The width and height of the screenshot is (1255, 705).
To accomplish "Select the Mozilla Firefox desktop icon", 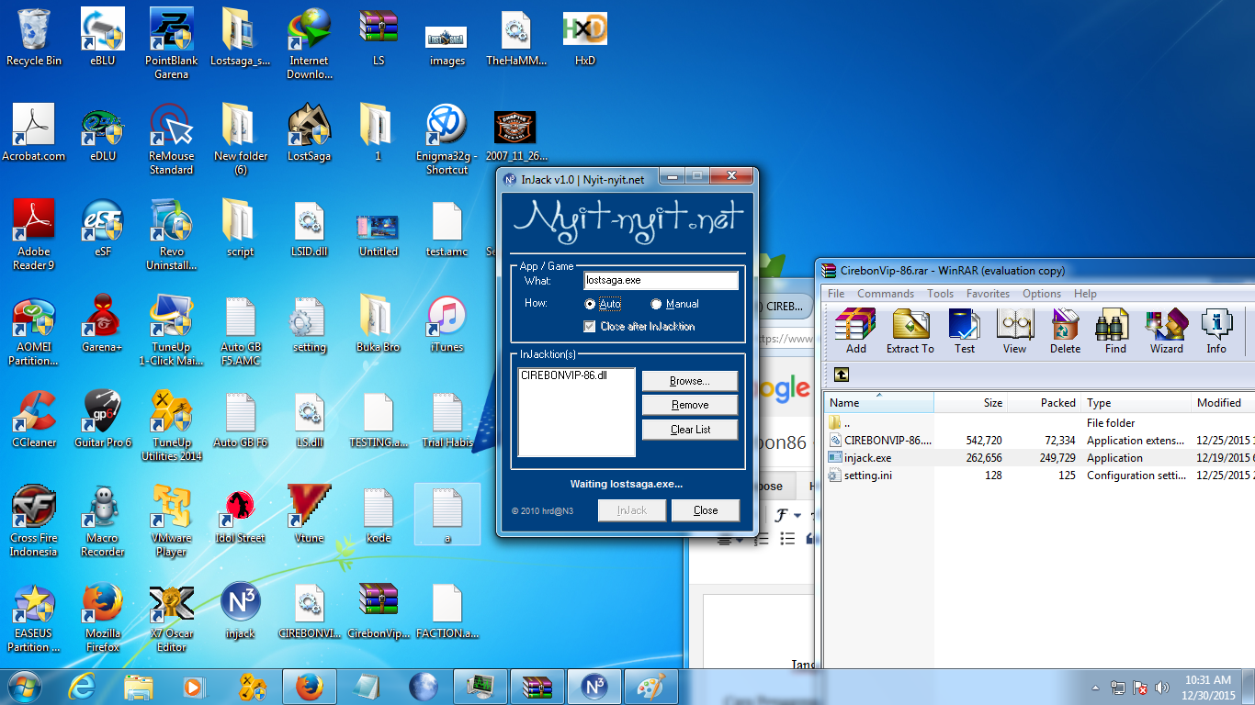I will click(103, 617).
